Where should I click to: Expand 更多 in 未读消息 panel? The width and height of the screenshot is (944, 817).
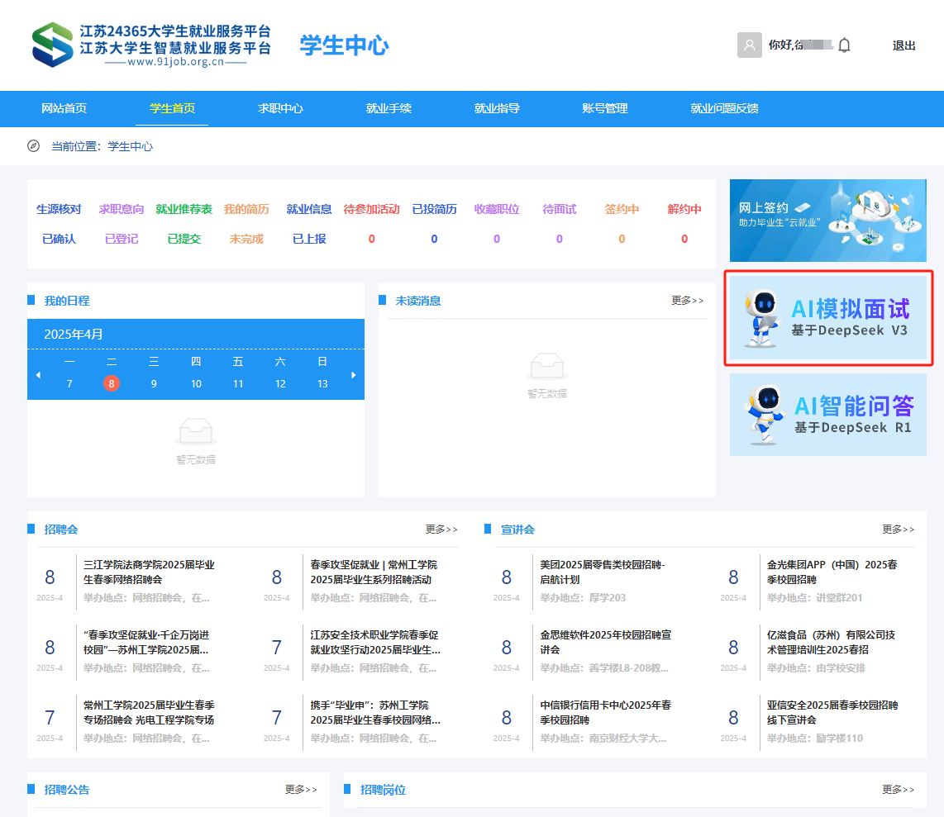click(x=687, y=301)
